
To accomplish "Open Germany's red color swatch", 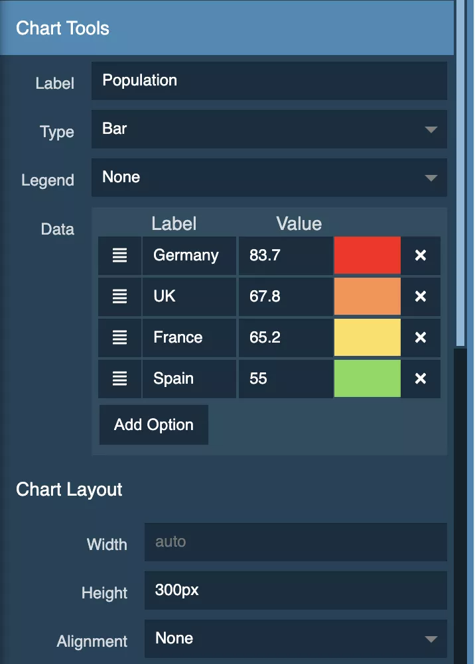I will 367,255.
